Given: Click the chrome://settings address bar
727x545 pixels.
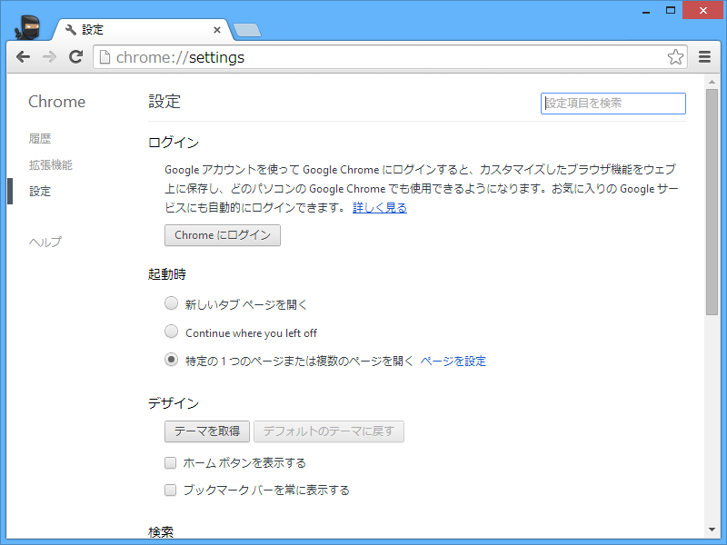Looking at the screenshot, I should (390, 57).
